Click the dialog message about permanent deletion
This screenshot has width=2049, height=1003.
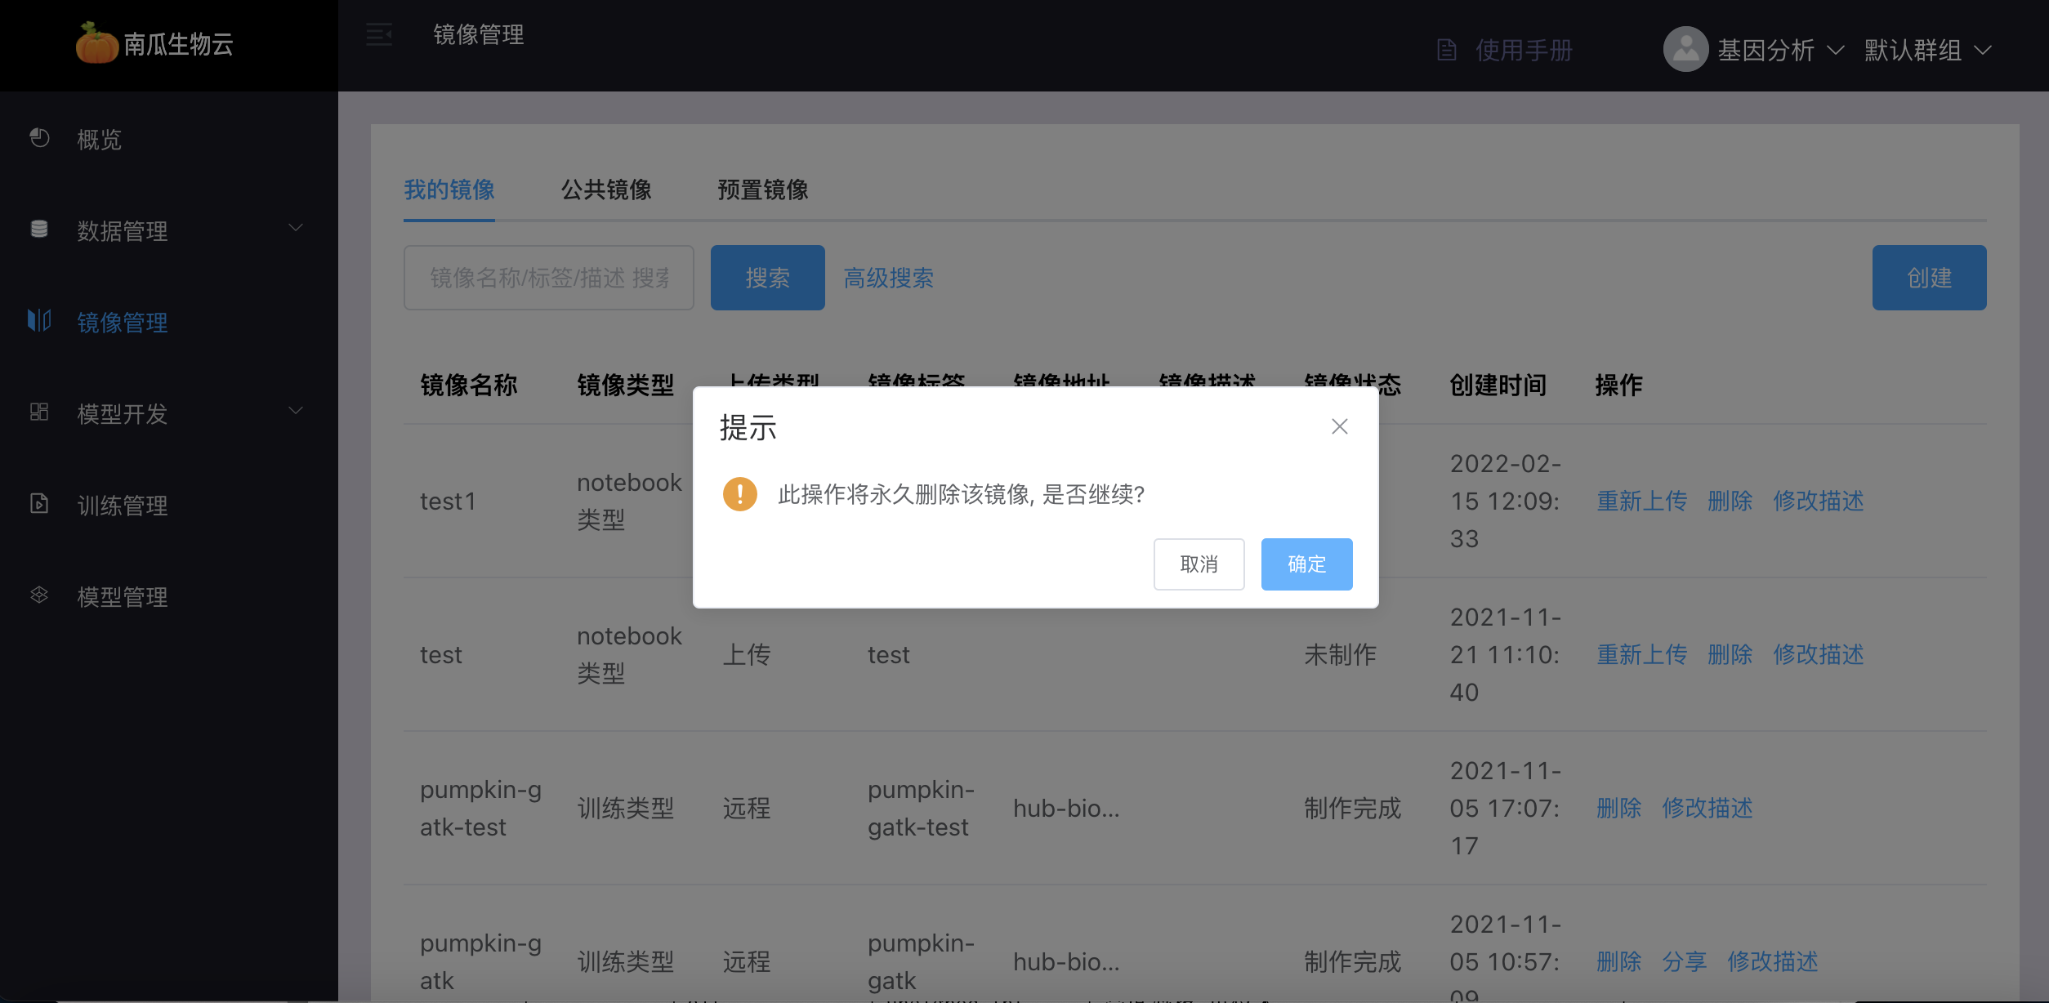pyautogui.click(x=962, y=494)
